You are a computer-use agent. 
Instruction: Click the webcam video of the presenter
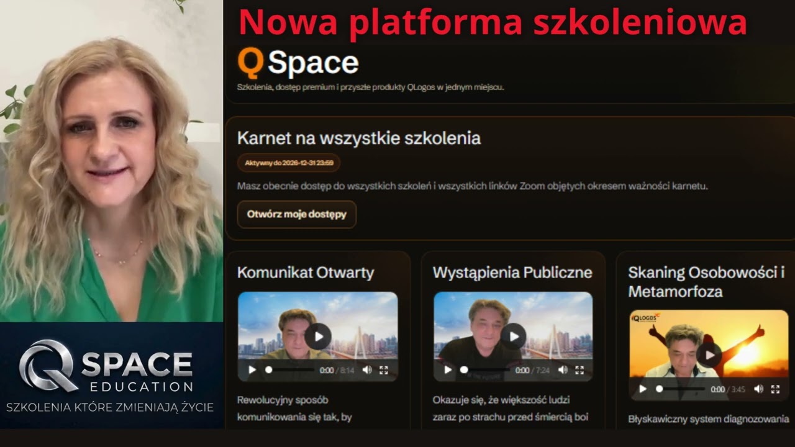112,161
